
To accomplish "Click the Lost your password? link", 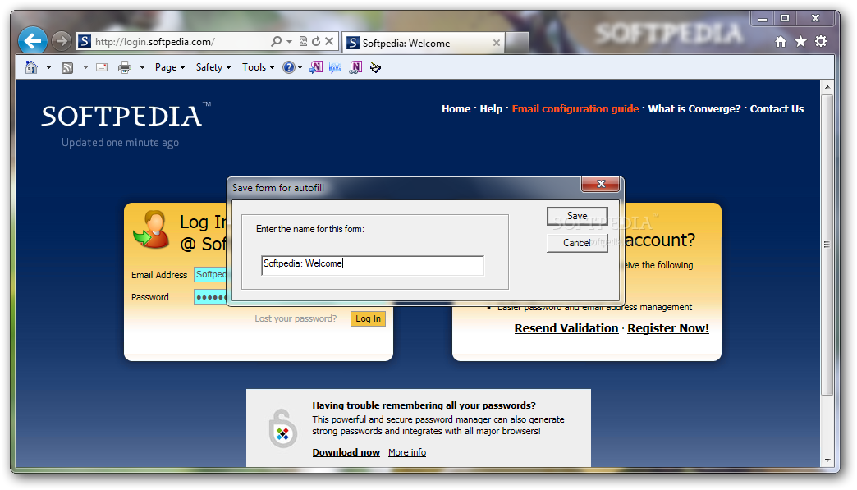I will tap(296, 318).
